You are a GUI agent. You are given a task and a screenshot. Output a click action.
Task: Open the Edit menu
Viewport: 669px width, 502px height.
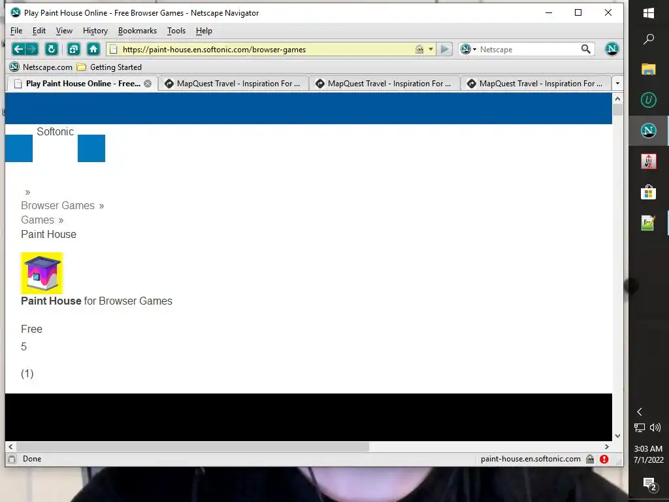[39, 31]
